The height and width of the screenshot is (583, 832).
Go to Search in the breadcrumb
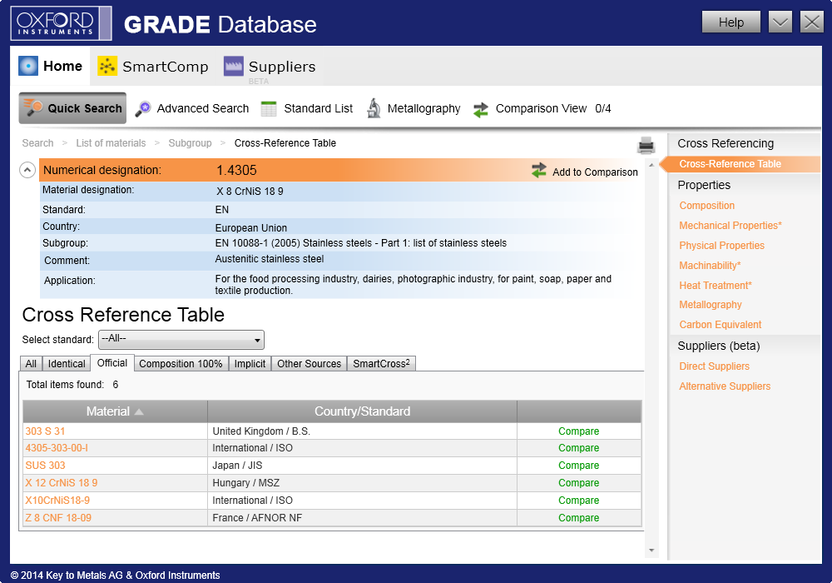click(37, 142)
